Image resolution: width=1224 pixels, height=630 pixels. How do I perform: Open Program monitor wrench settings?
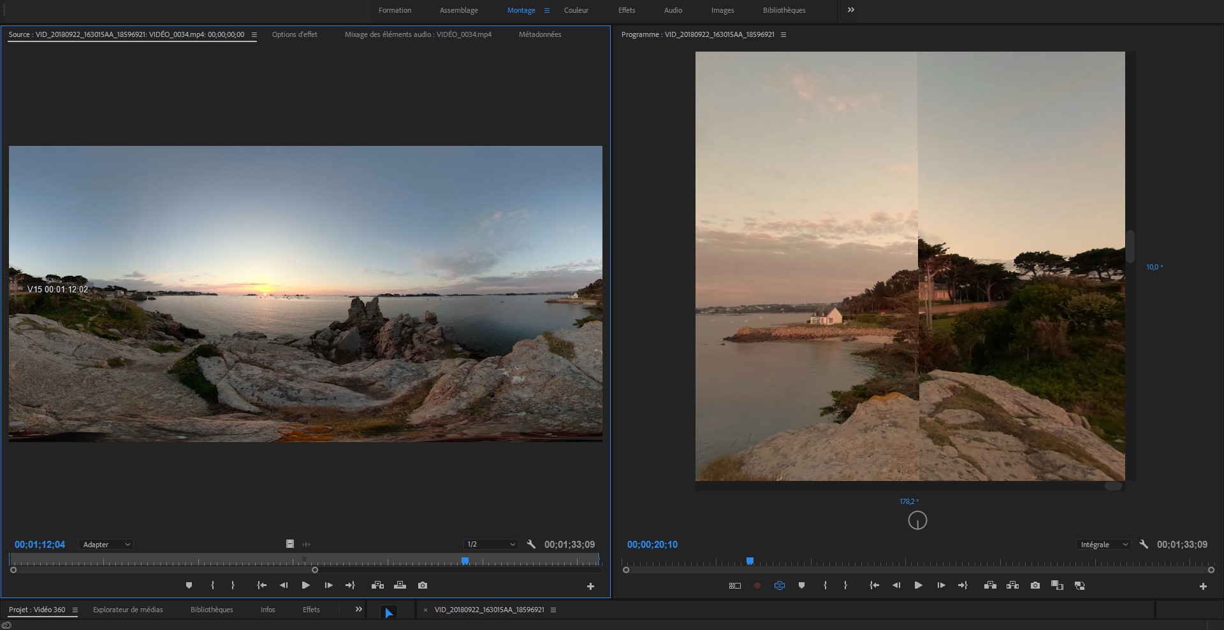(x=1144, y=545)
